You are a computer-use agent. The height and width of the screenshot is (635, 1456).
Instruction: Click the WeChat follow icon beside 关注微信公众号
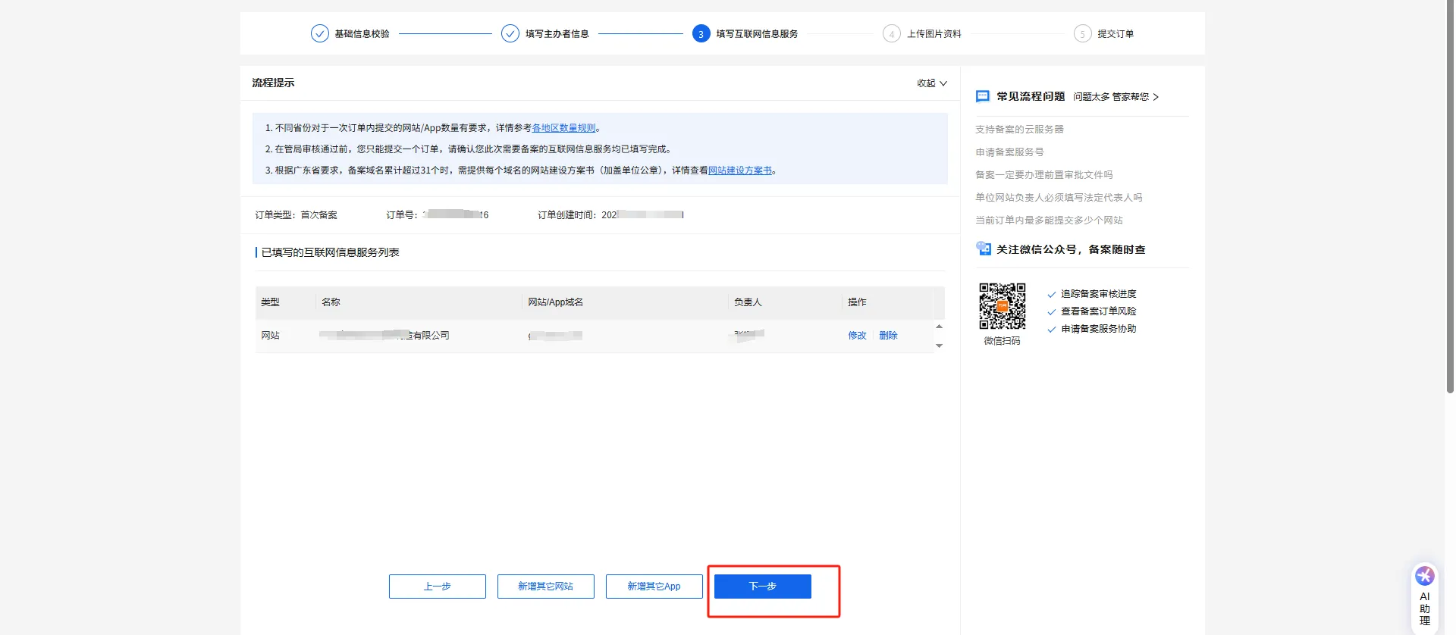(x=984, y=249)
